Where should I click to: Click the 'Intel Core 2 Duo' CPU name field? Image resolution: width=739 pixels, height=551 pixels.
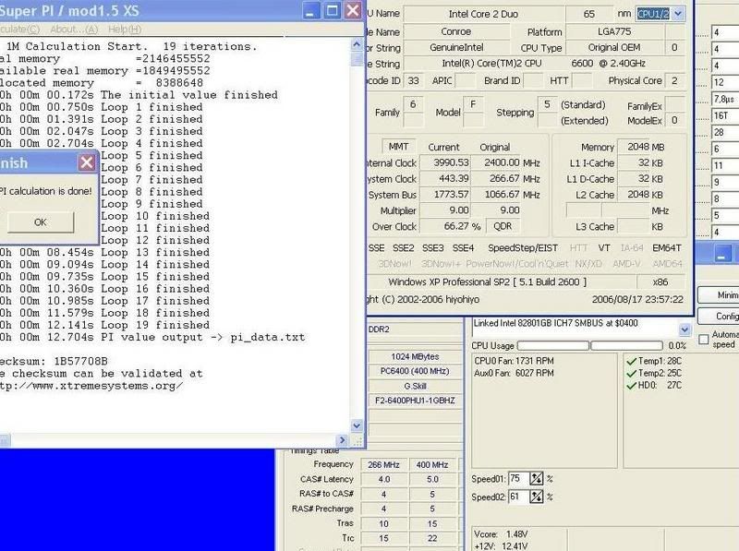(x=483, y=14)
